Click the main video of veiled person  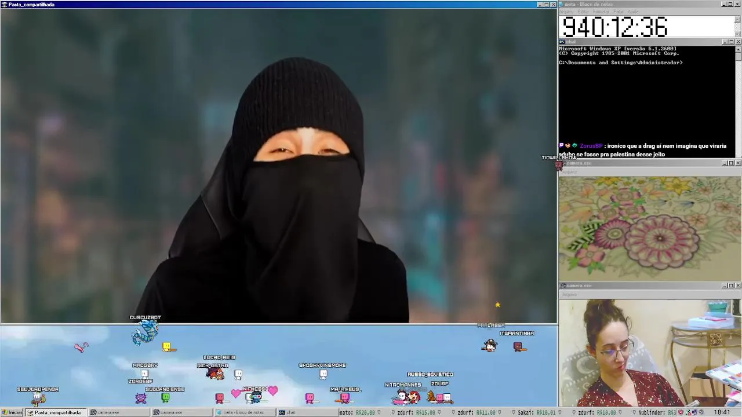pos(279,166)
